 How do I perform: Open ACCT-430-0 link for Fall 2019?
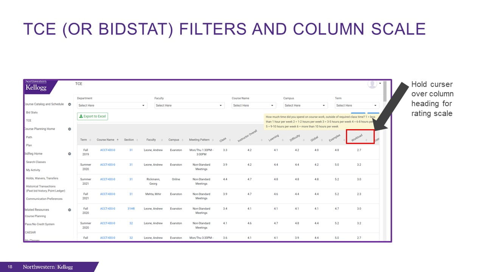point(108,150)
